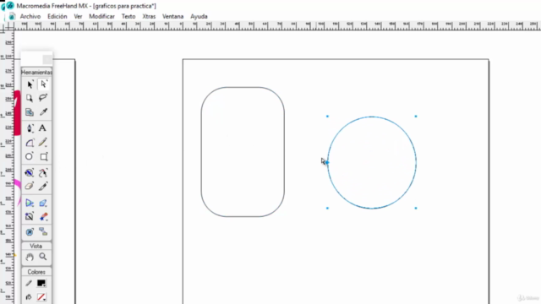Select the Perspective tool

point(30,203)
